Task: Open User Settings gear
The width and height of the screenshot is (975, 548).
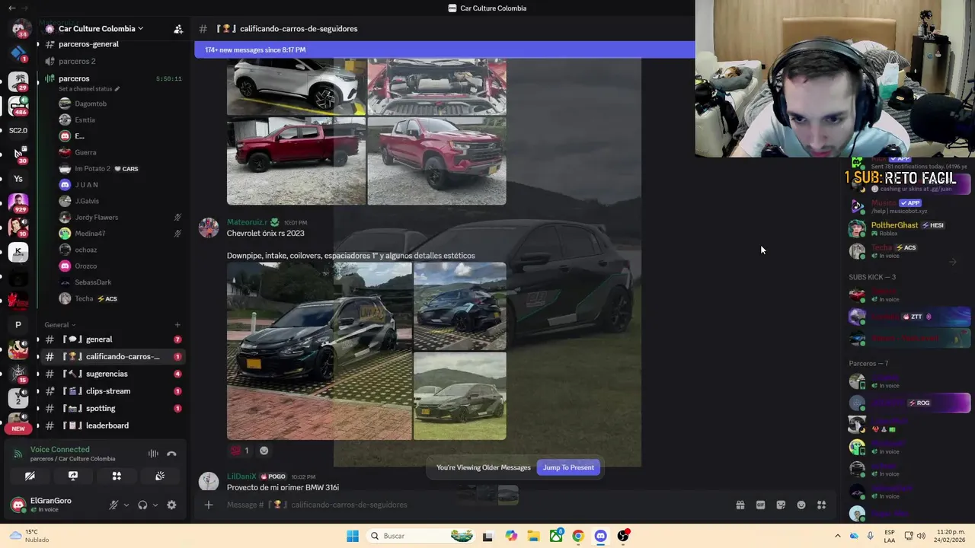Action: [171, 505]
